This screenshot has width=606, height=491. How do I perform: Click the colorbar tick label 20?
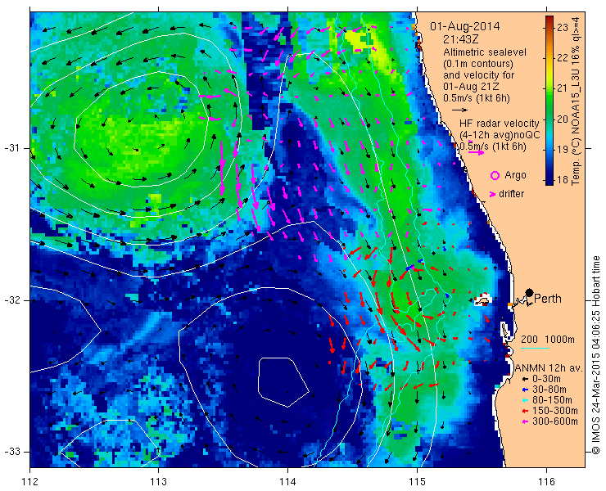(x=563, y=119)
